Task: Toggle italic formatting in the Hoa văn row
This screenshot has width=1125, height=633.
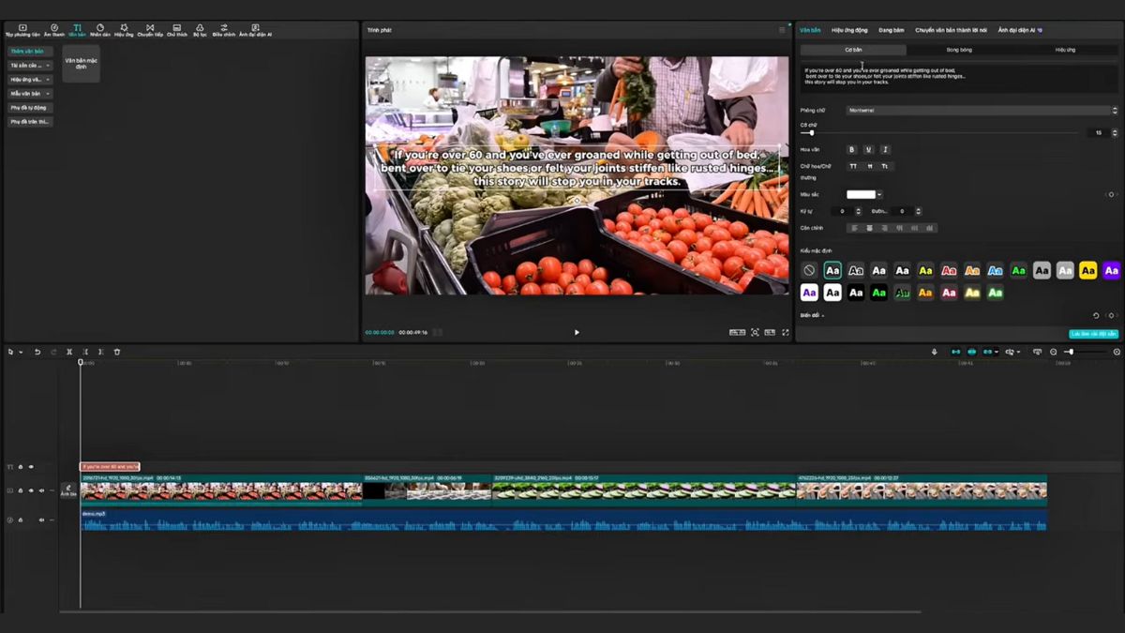Action: (x=885, y=149)
